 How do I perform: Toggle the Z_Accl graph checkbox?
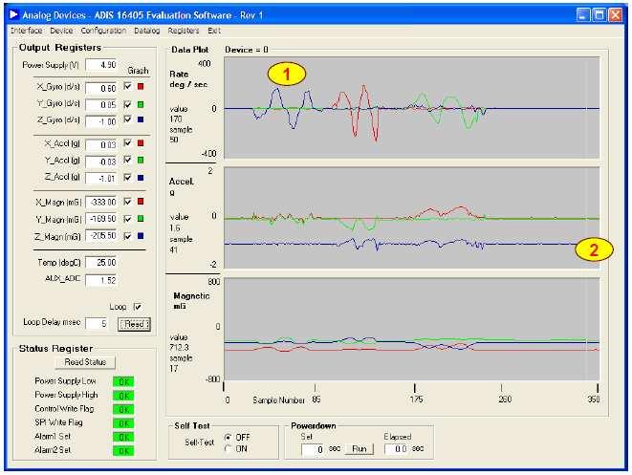coord(128,177)
